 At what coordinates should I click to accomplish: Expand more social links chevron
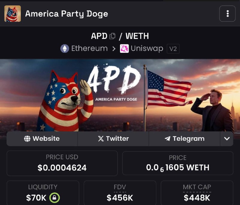point(227,139)
